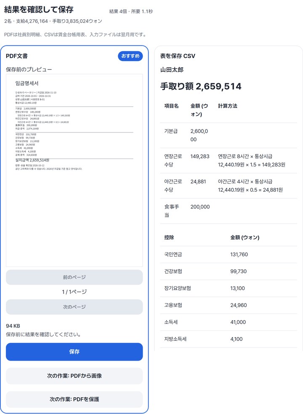Select the 99,730 deduction amount

[239, 272]
